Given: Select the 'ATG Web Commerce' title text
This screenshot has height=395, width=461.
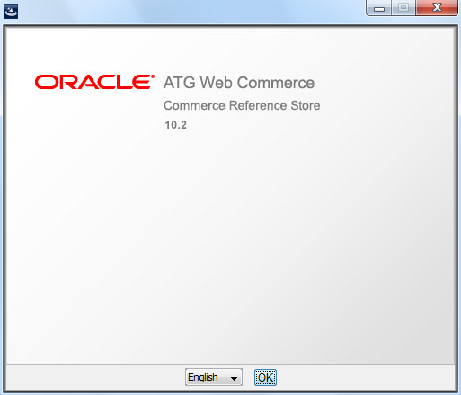Looking at the screenshot, I should pos(239,83).
